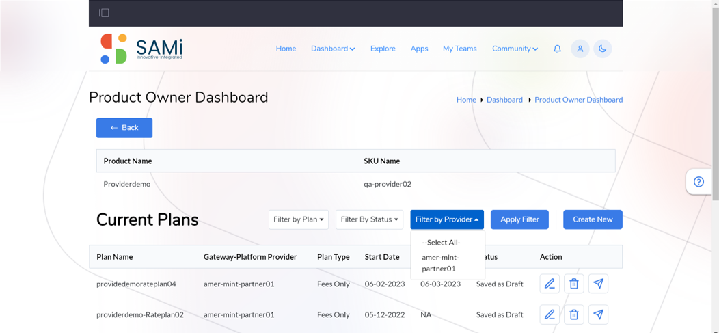Open My Teams in the navigation bar
Screen dimensions: 719x335
(459, 49)
